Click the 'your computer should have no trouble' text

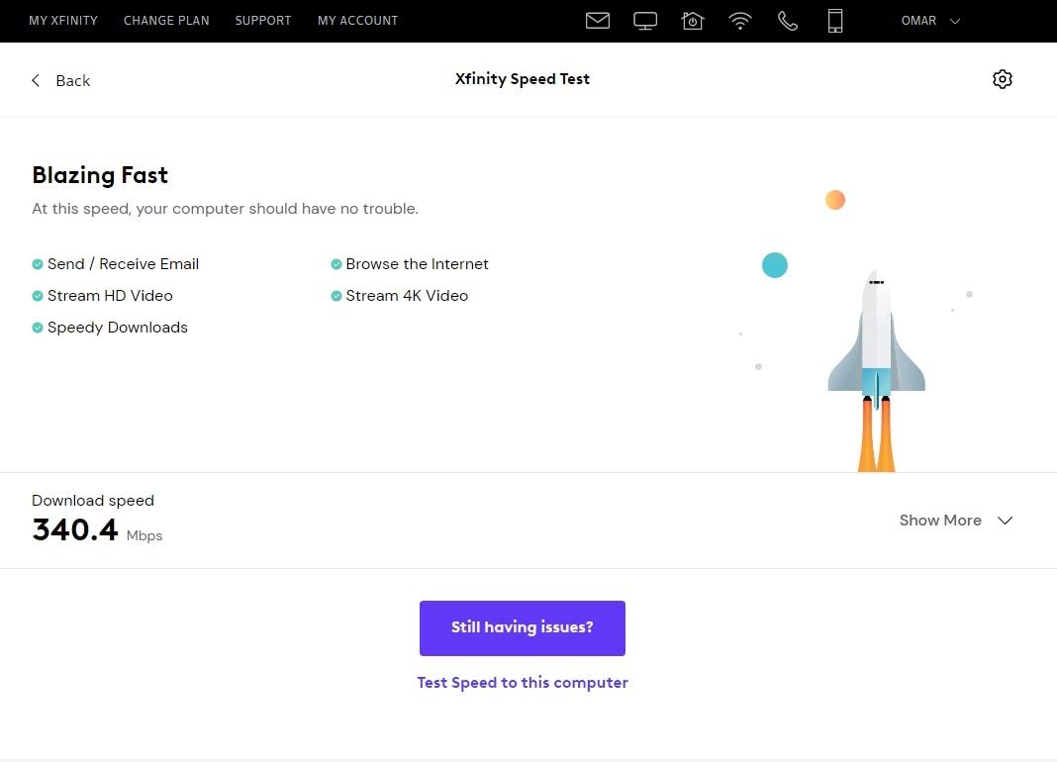pos(277,209)
